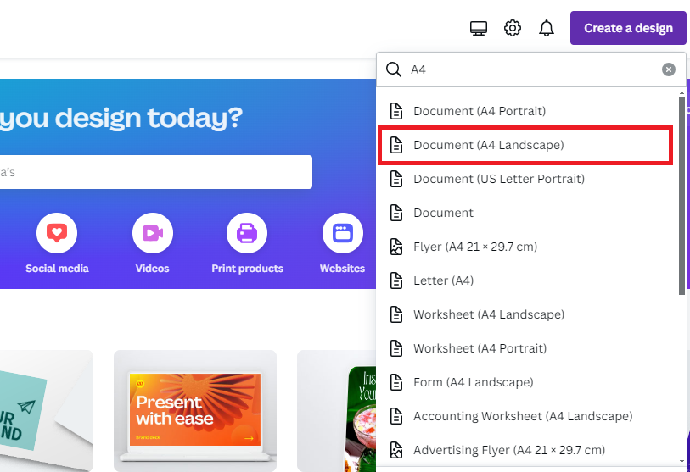
Task: Click the Form (A4 Landscape) page icon
Action: [396, 382]
